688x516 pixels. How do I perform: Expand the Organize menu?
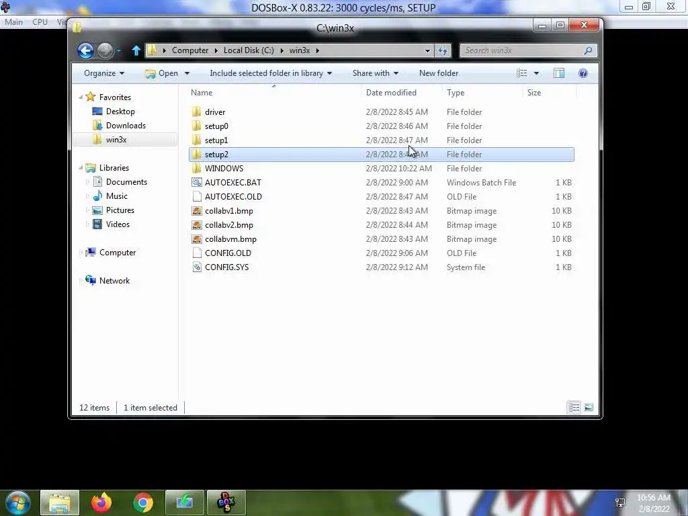[104, 73]
